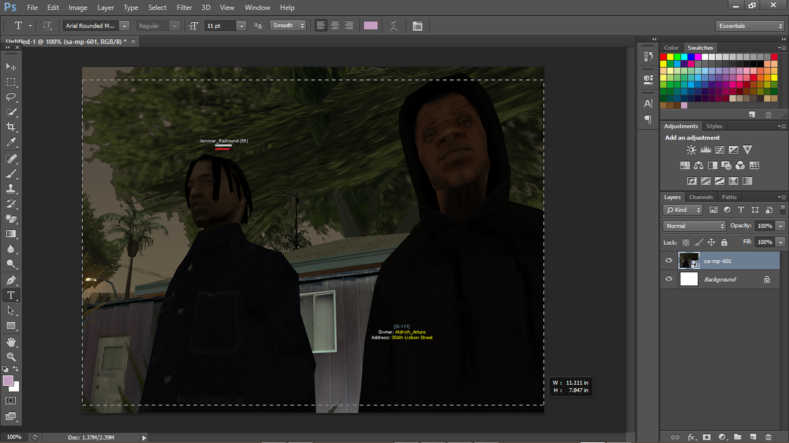Select the Lasso tool
This screenshot has height=443, width=789.
point(11,97)
